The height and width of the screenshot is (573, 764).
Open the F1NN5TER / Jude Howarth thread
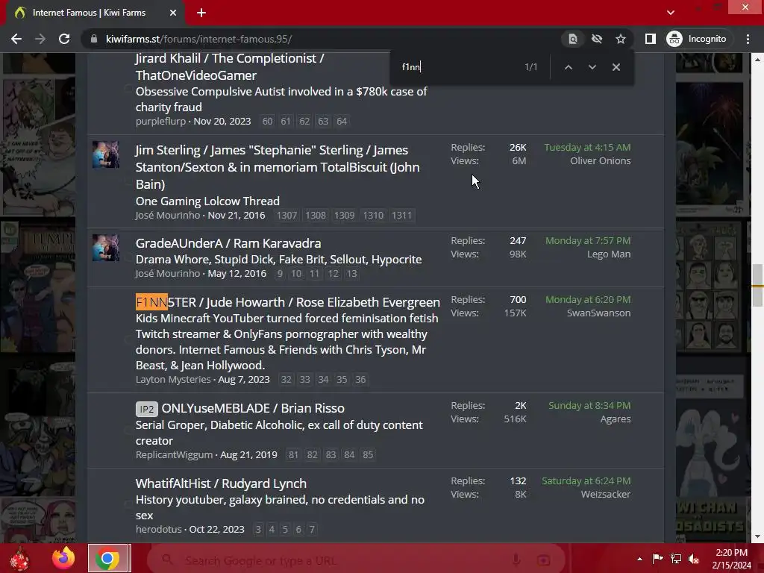[x=287, y=302]
